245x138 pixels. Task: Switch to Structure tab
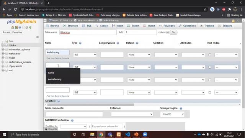tap(70, 26)
